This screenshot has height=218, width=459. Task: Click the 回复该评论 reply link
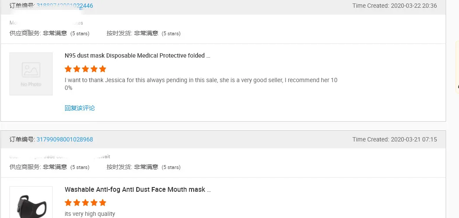point(80,108)
